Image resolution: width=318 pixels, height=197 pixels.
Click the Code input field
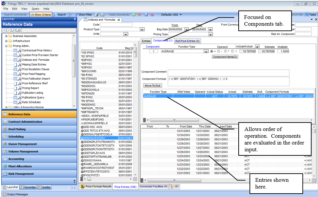coord(116,25)
